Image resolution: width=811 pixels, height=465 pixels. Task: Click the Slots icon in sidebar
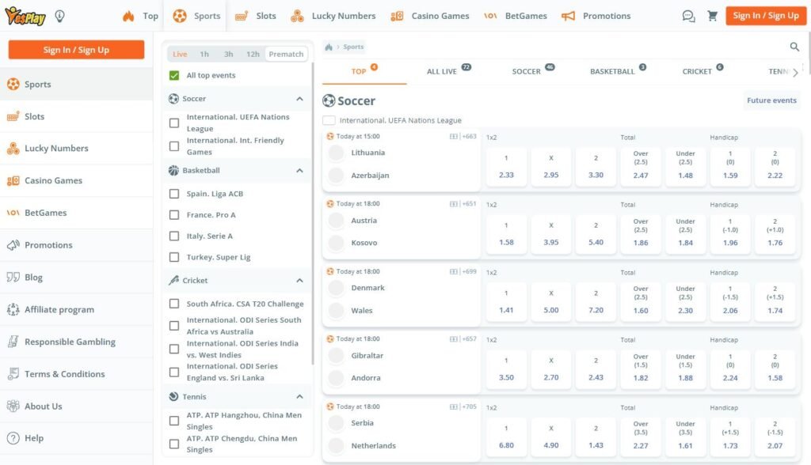point(13,117)
